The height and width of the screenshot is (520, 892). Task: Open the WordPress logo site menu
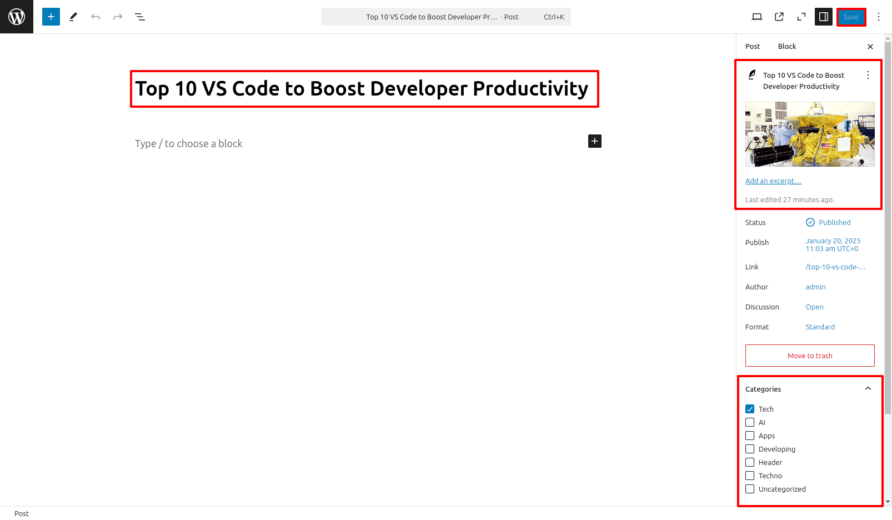(x=17, y=17)
